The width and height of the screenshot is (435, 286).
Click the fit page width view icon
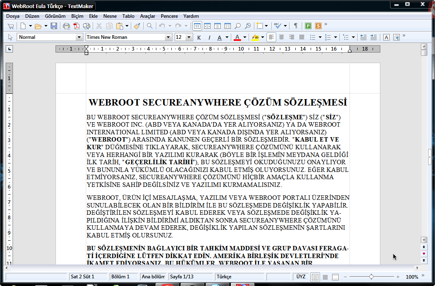click(207, 26)
